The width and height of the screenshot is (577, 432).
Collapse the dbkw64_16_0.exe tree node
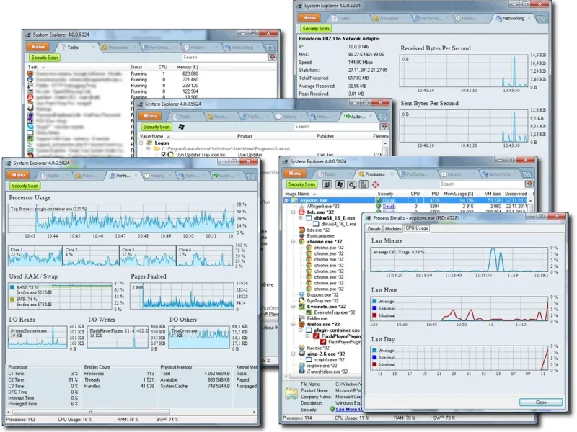[301, 218]
